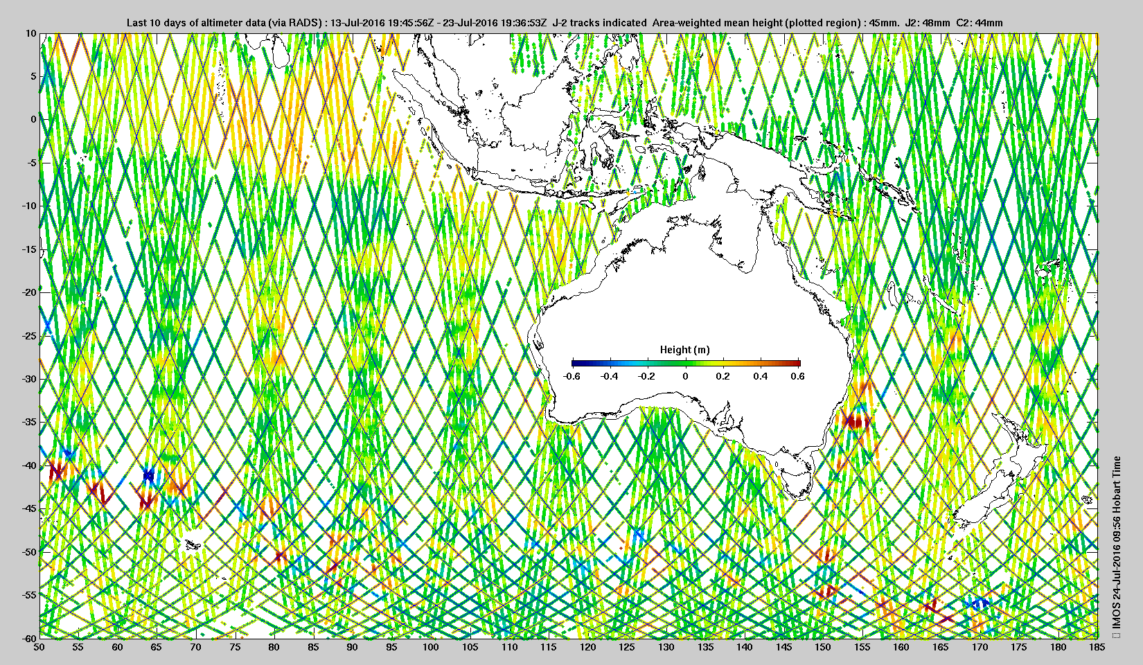Select the colorbar label "-0.2"
The height and width of the screenshot is (665, 1143).
[647, 376]
